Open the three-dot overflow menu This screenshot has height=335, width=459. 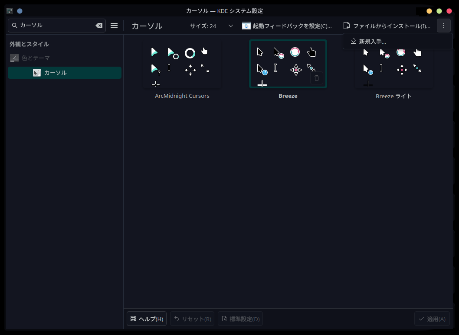coord(444,26)
